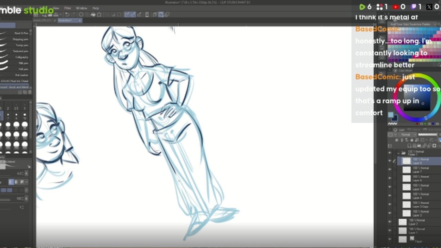Click the Rumble viewer count icon in the overlay
Viewport: 441px width, 248px height.
pyautogui.click(x=362, y=7)
